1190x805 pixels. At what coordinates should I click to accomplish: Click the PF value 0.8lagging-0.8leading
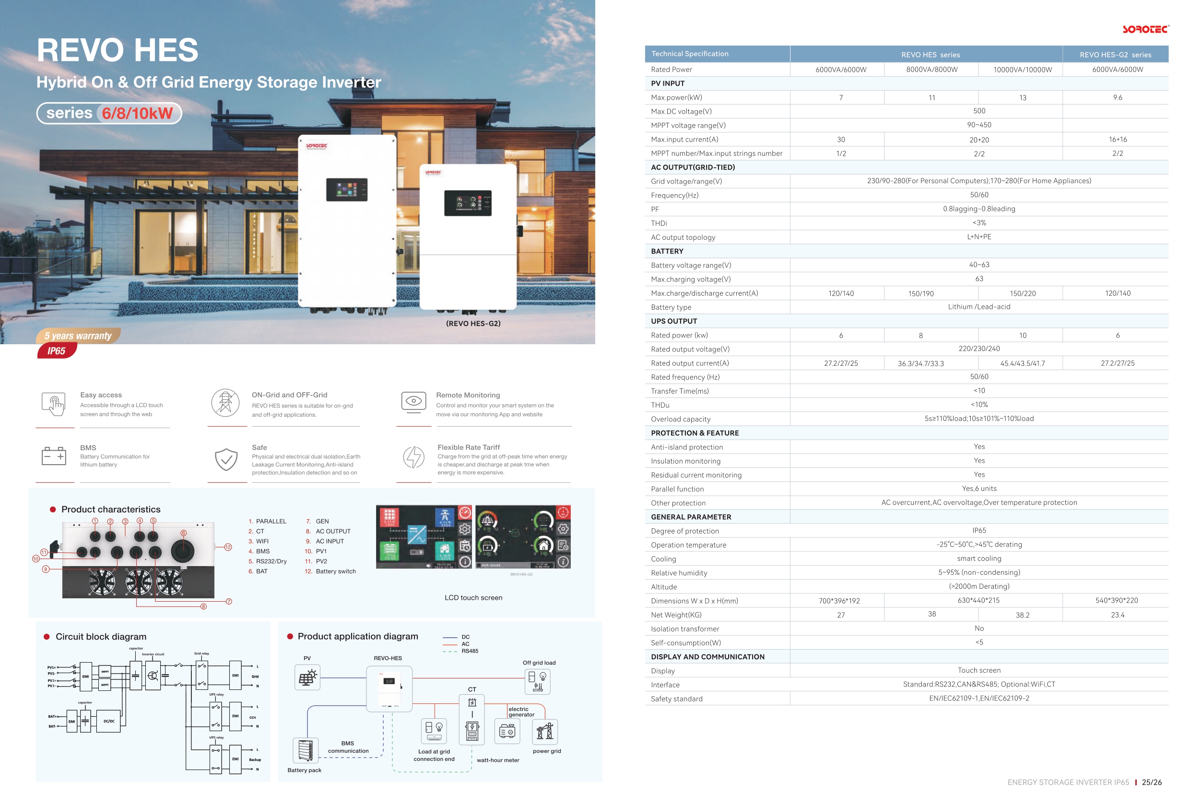[x=979, y=209]
